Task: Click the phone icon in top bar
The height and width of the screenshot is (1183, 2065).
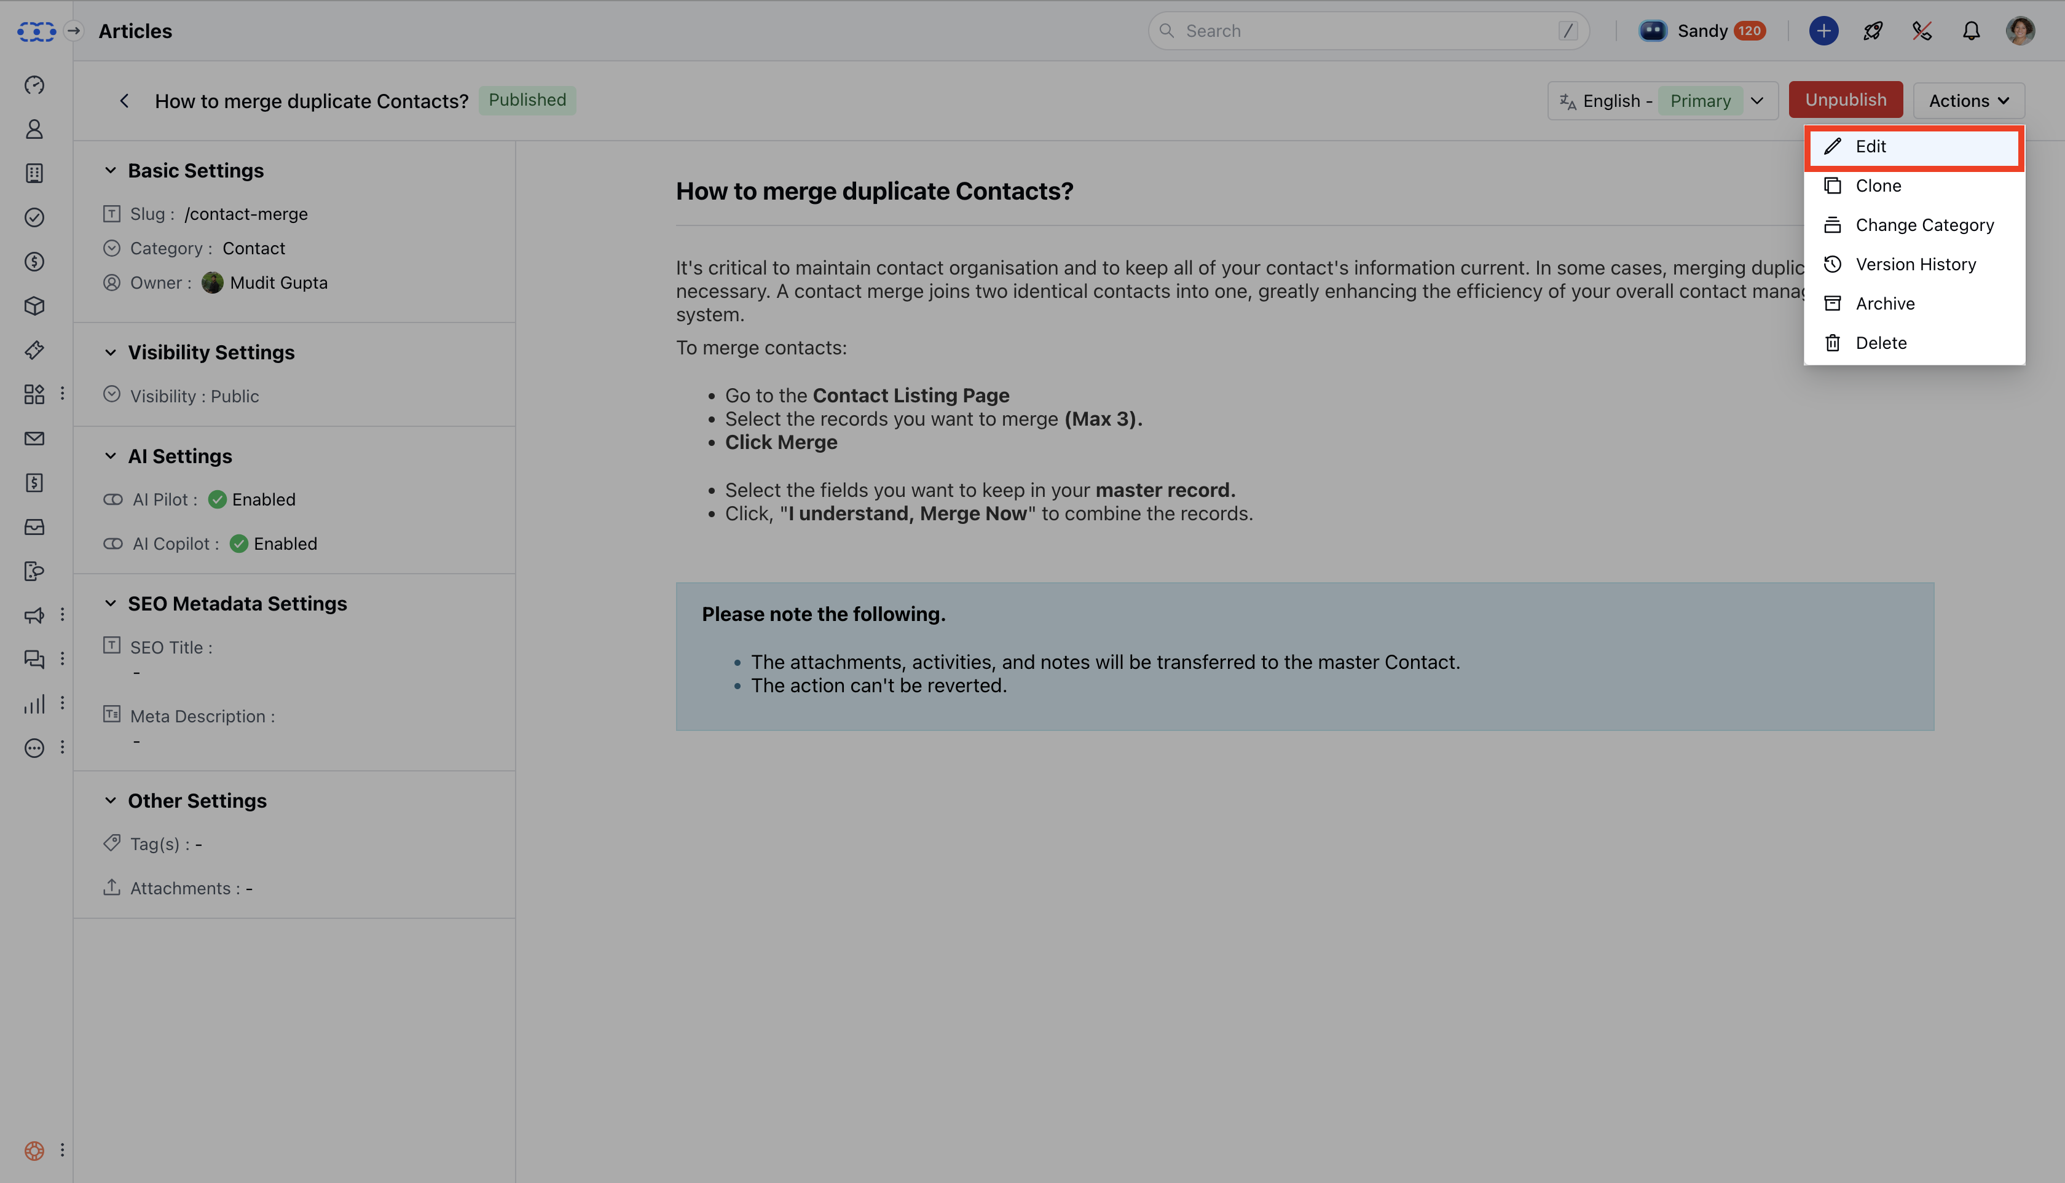Action: (1922, 31)
